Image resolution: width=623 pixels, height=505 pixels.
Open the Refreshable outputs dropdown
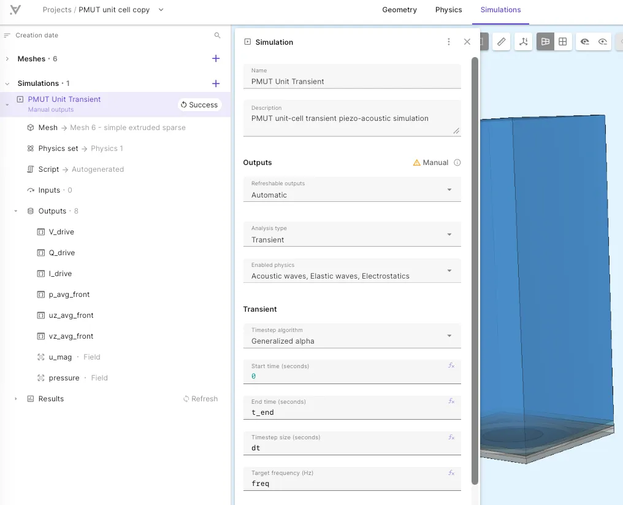click(352, 189)
